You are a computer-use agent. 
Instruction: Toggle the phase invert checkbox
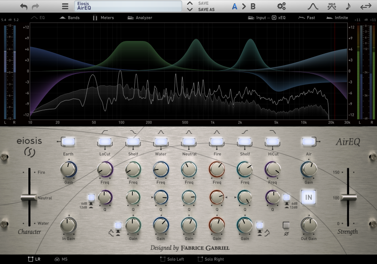pos(286,225)
